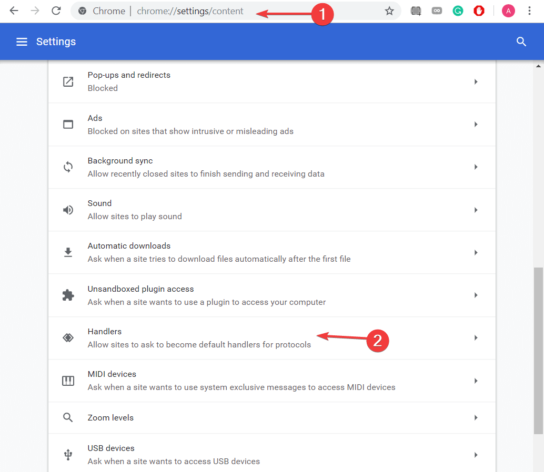
Task: Expand the USB devices chevron
Action: coord(476,455)
